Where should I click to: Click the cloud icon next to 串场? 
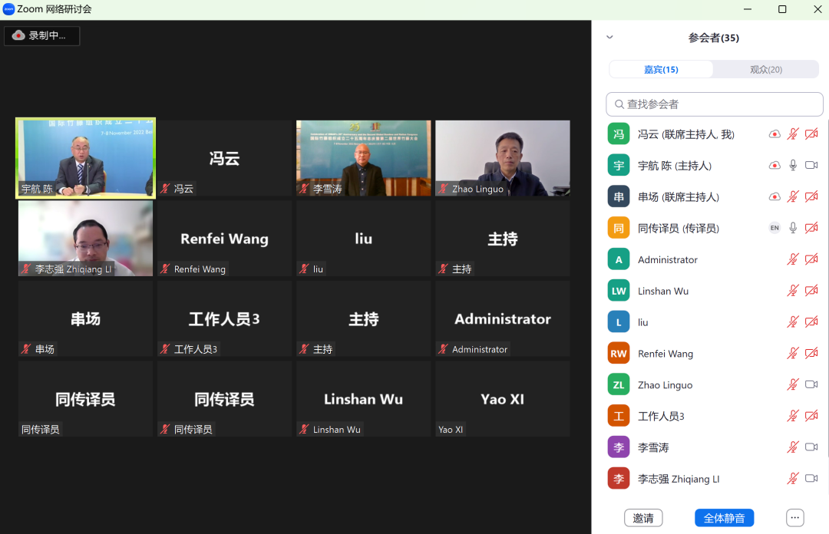click(x=774, y=196)
